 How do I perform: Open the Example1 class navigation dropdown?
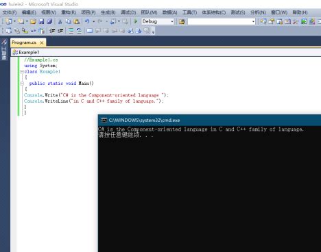click(x=166, y=52)
